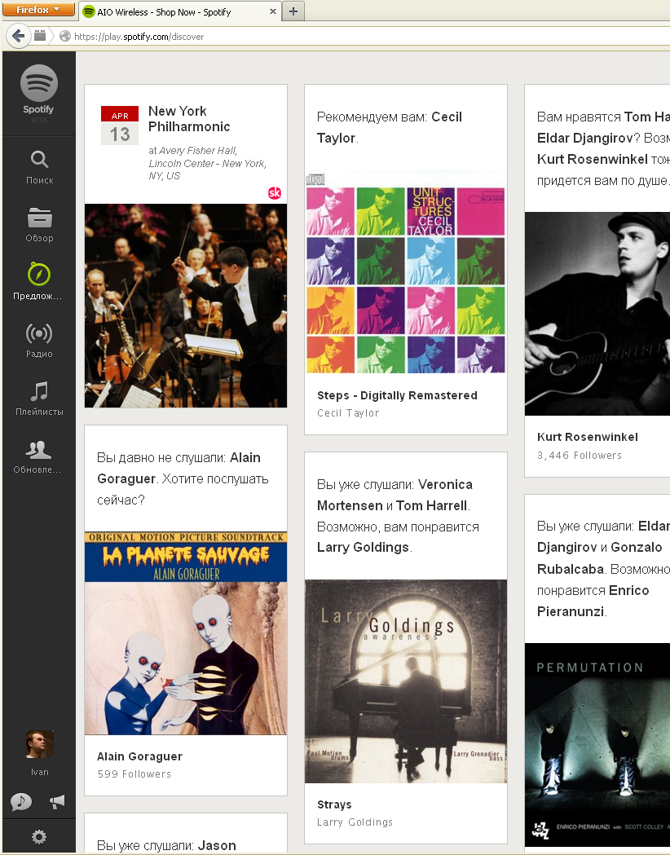Click the Songkick sk badge

click(275, 192)
